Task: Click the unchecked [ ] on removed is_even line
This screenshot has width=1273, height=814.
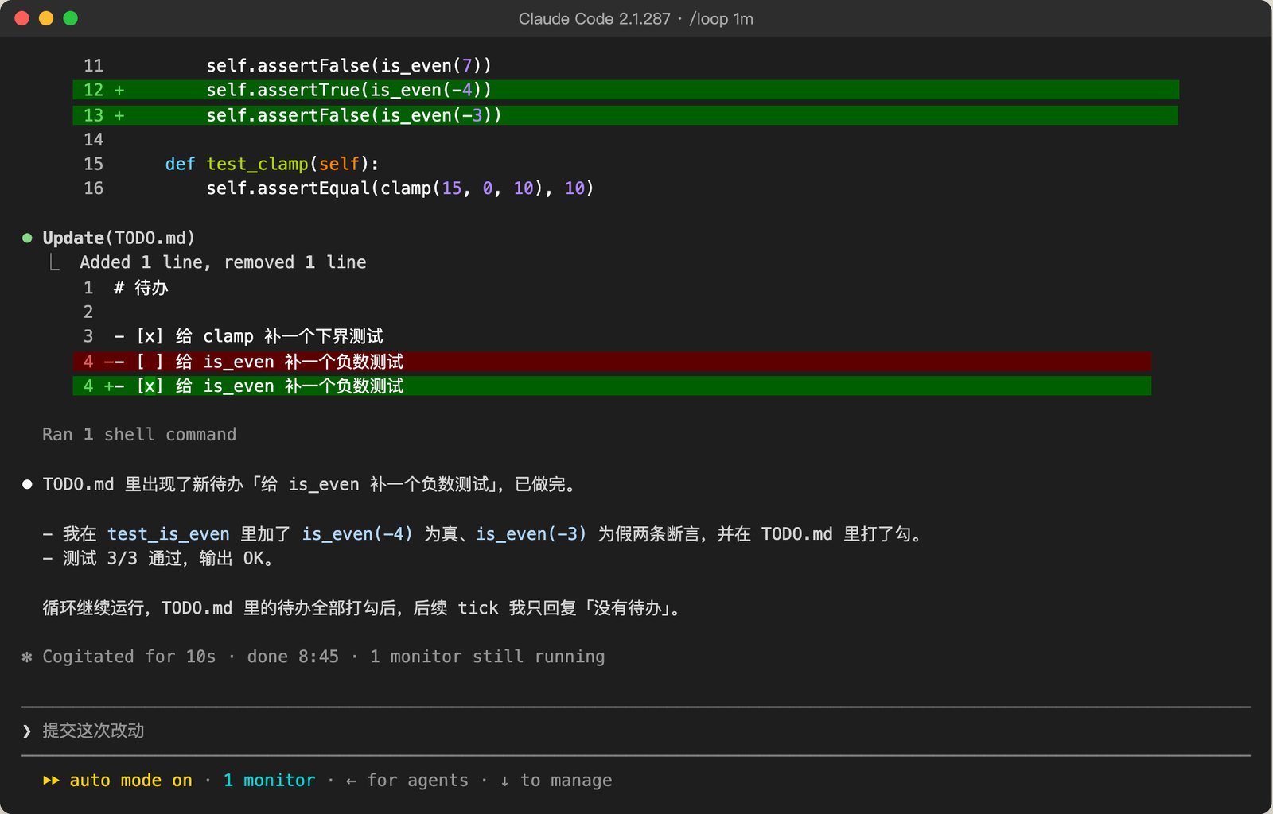Action: (150, 362)
